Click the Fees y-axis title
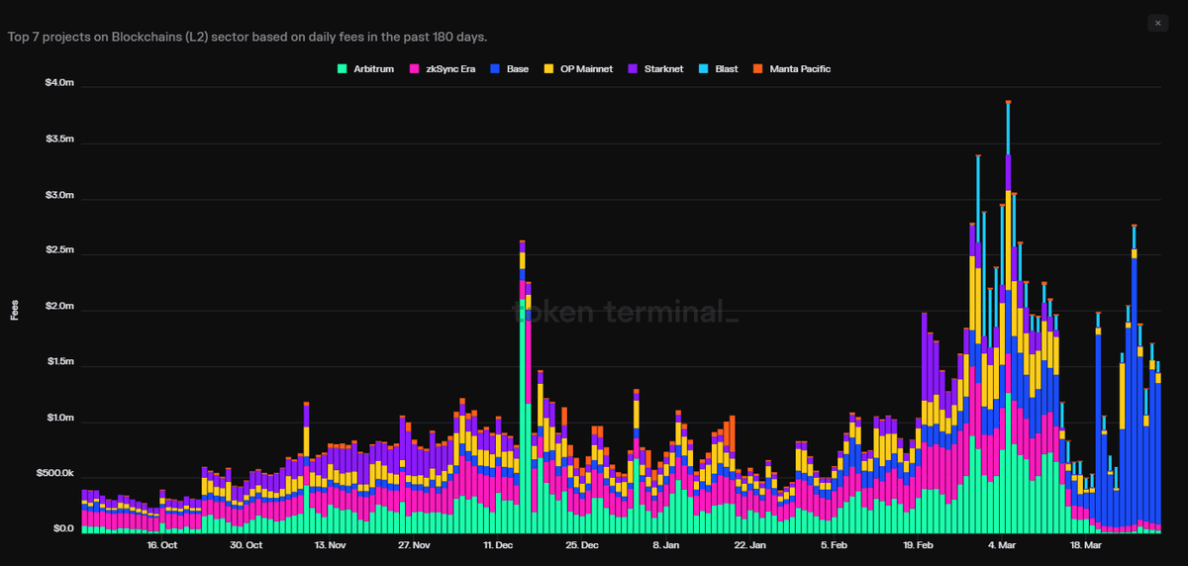 (x=14, y=311)
